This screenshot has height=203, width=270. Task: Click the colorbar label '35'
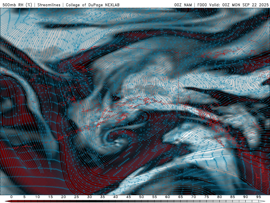(103, 197)
